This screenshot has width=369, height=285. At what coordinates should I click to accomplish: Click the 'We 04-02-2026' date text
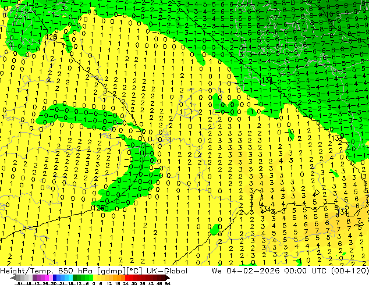pos(246,270)
